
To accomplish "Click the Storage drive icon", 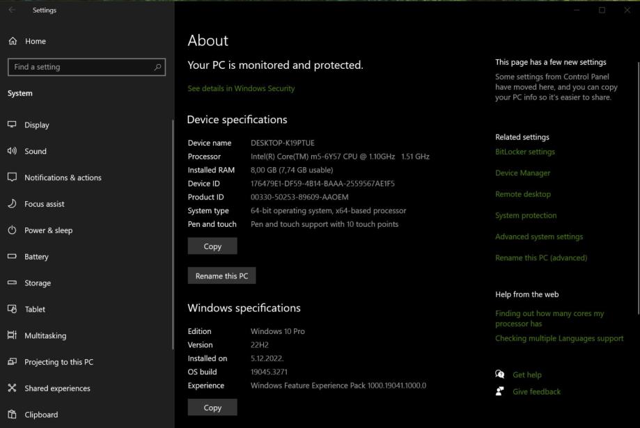I will pos(12,283).
